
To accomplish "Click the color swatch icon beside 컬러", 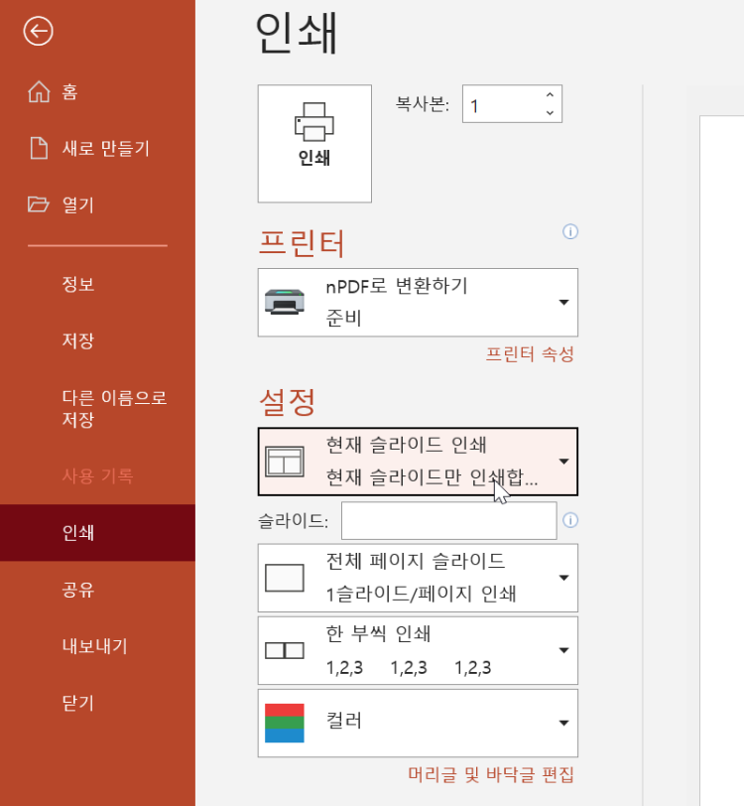I will coord(285,723).
